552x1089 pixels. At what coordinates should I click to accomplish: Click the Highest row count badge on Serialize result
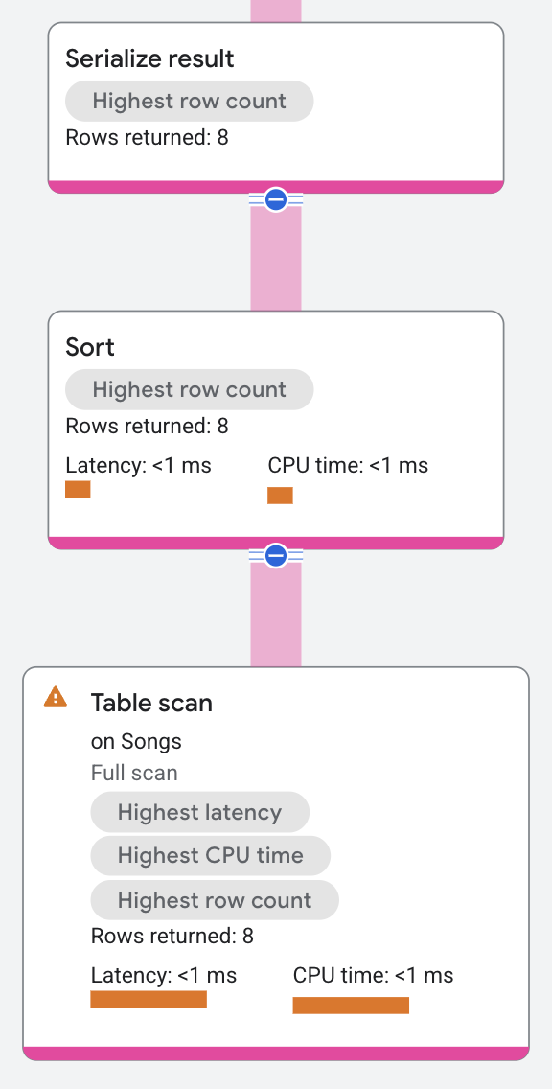pos(189,101)
